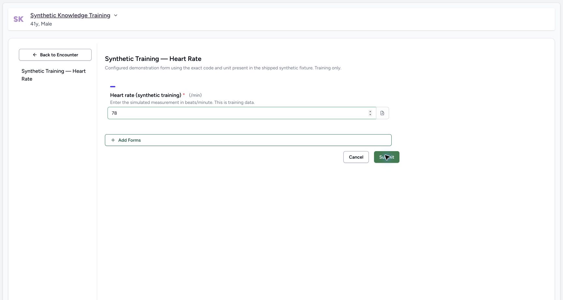Click the note icon beside heart rate field
Screen dimensions: 563x300
pos(383,113)
